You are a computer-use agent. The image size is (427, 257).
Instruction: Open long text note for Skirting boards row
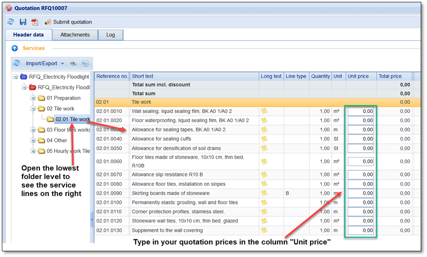tap(264, 193)
